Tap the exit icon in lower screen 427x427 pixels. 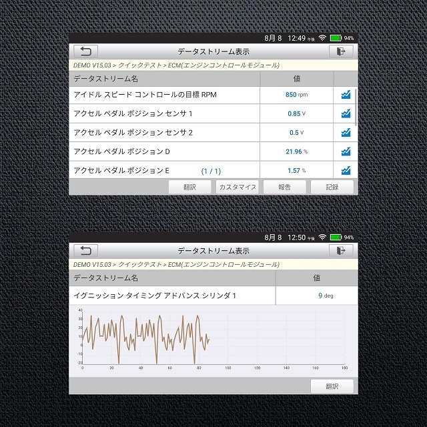click(x=341, y=251)
